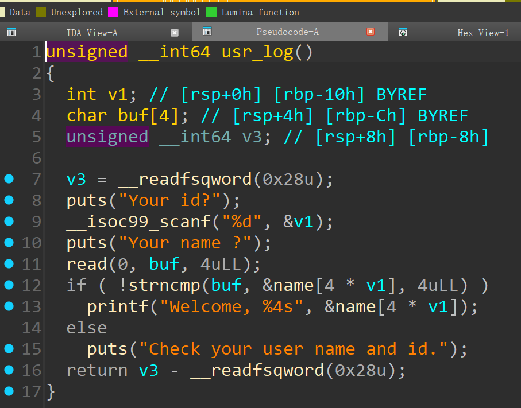Toggle breakpoint dot on line 7

pyautogui.click(x=9, y=179)
